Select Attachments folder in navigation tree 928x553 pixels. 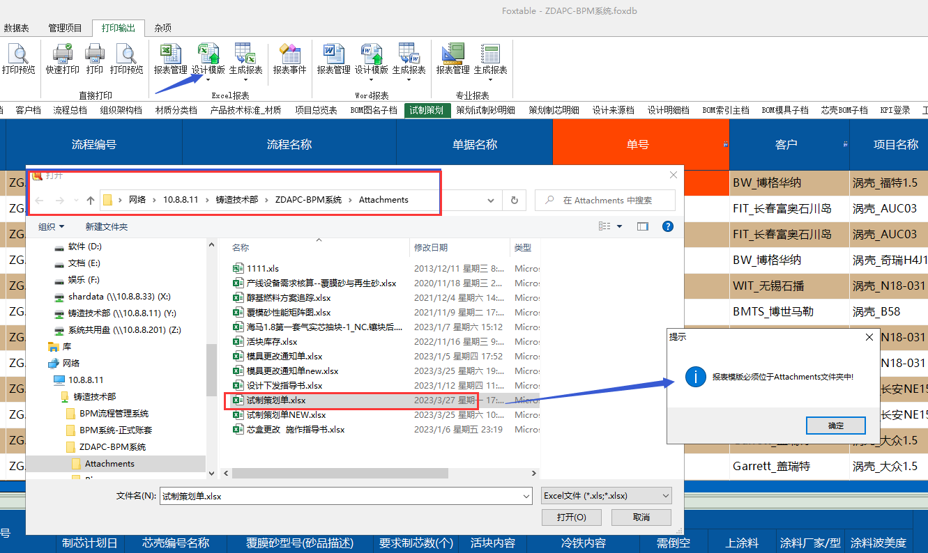[109, 463]
